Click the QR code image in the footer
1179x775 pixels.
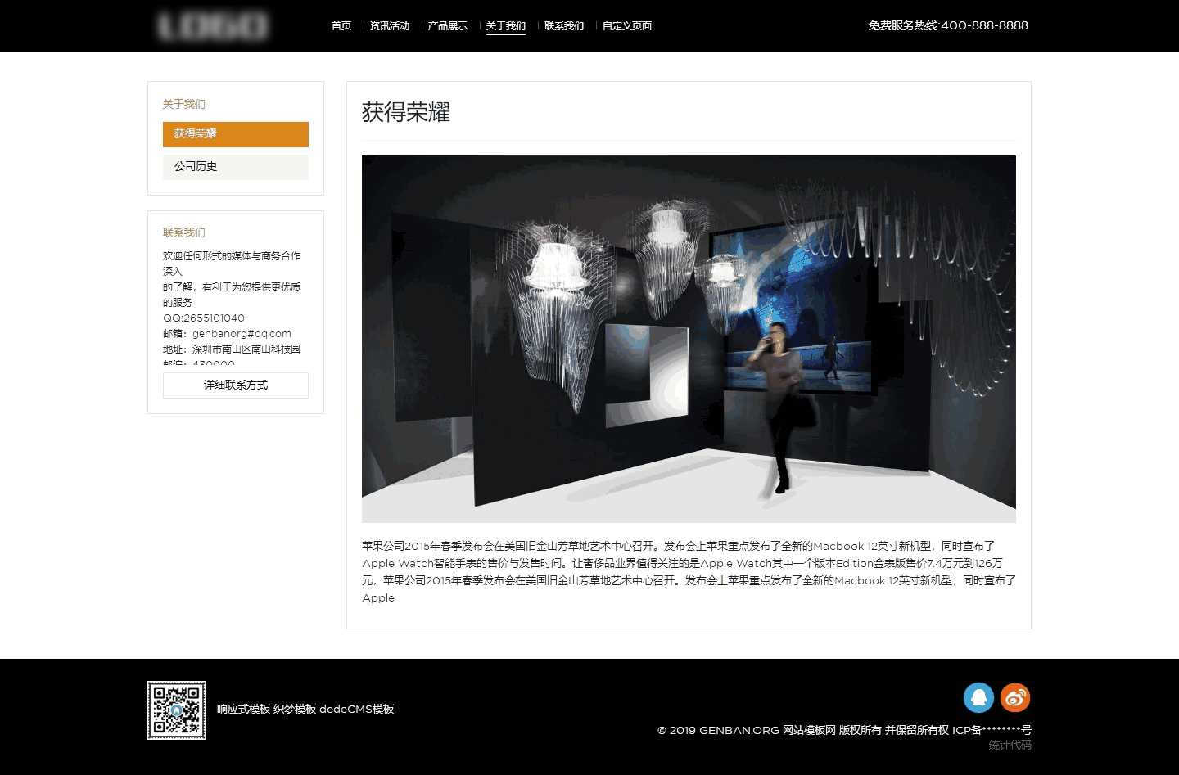177,710
